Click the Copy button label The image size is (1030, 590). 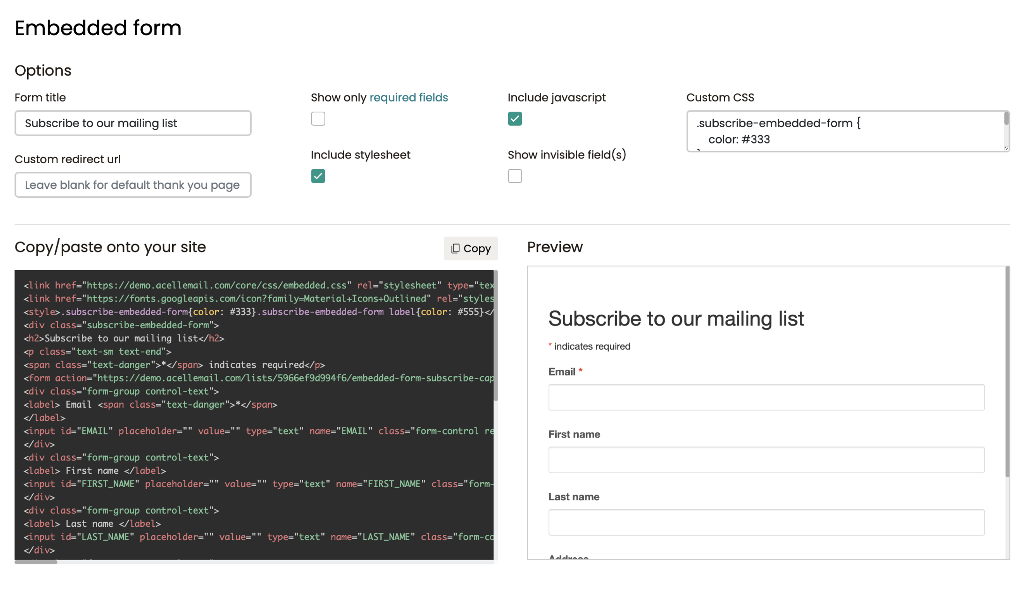click(x=477, y=248)
